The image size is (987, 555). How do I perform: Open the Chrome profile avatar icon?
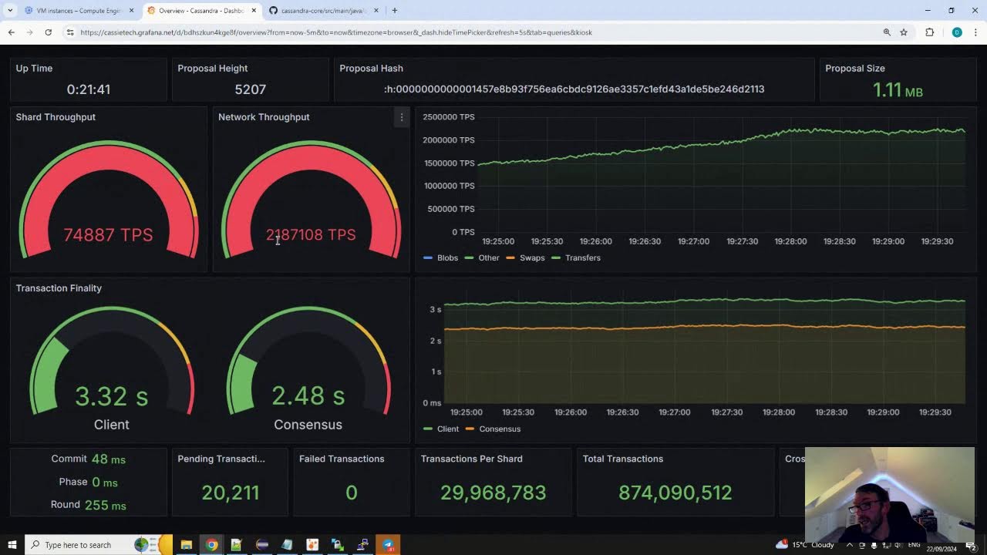pyautogui.click(x=956, y=32)
